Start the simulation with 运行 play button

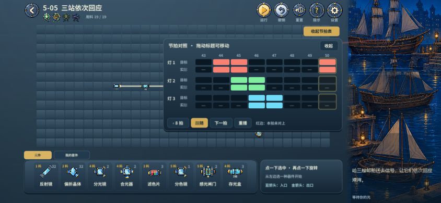263,10
